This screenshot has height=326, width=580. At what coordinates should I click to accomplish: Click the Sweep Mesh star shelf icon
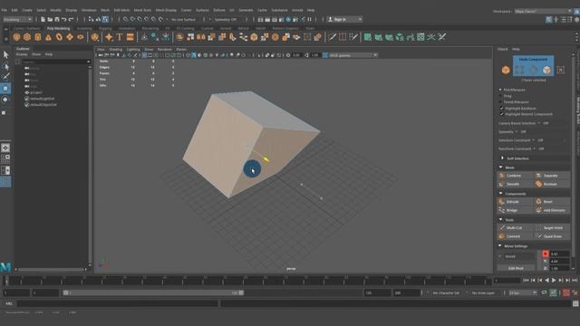(109, 37)
